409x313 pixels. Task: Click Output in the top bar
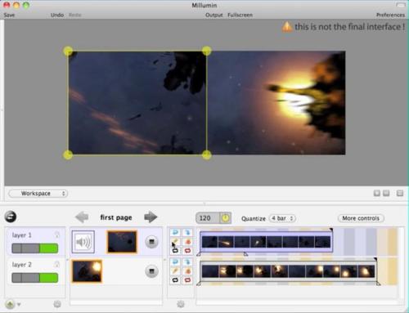214,15
